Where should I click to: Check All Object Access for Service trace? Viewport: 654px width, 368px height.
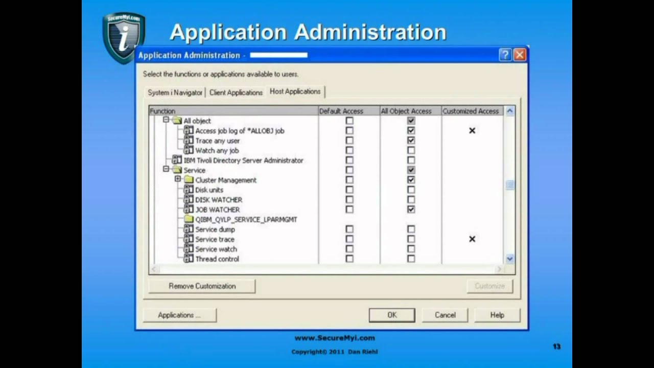[x=411, y=239]
